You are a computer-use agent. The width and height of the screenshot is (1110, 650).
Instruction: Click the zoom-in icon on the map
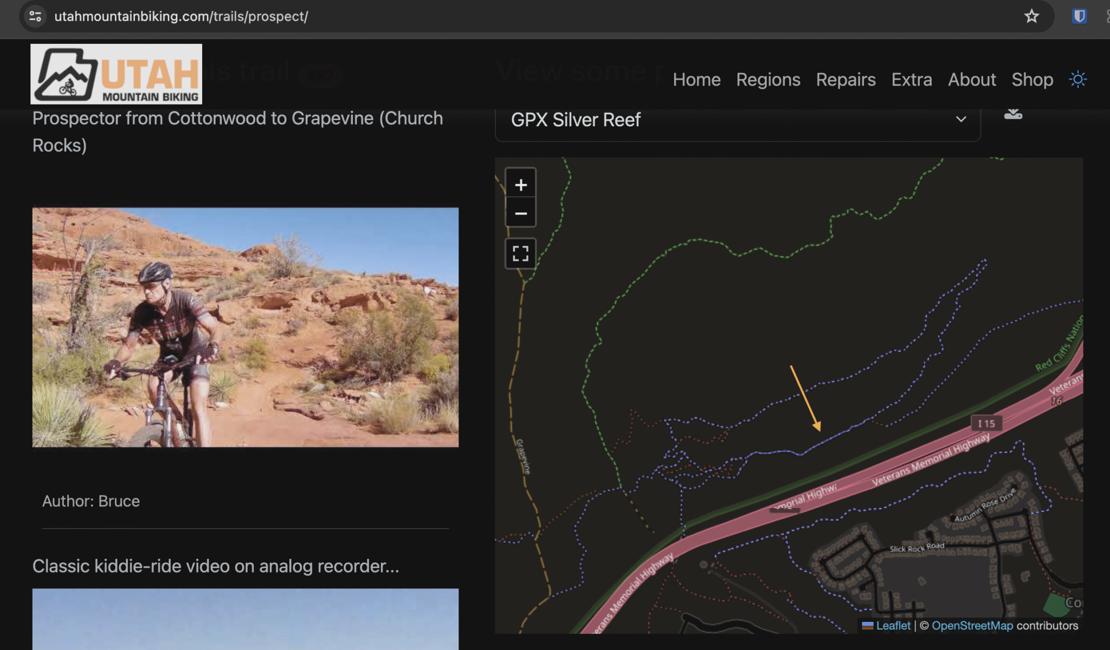[520, 184]
